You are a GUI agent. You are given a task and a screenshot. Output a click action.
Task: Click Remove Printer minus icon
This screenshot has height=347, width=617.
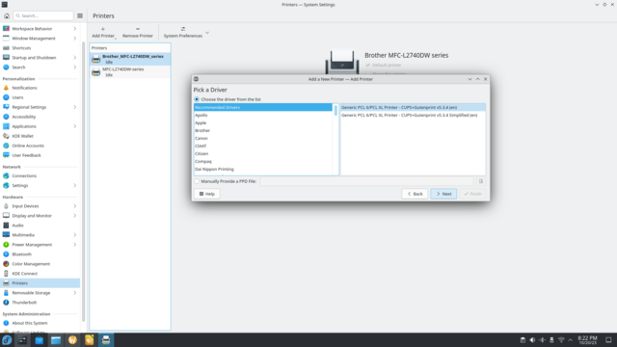click(137, 29)
